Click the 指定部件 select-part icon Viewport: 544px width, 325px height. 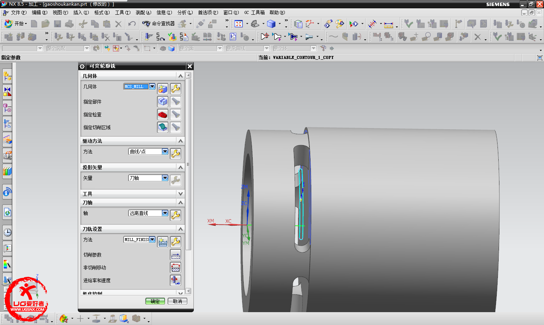tap(163, 102)
